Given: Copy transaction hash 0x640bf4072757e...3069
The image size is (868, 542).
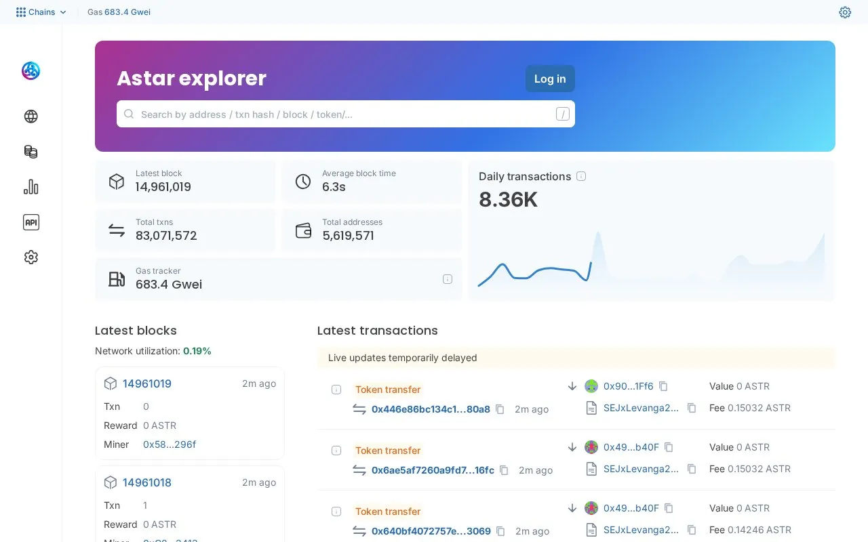Looking at the screenshot, I should pos(500,531).
